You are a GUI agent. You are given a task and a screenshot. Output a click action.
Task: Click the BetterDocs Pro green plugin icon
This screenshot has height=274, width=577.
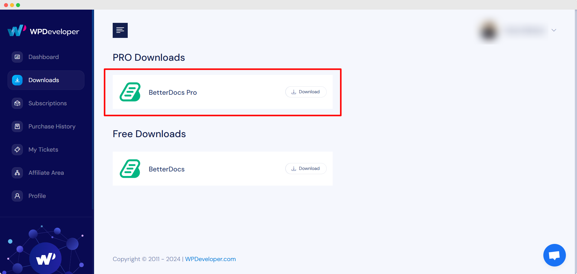pos(130,92)
